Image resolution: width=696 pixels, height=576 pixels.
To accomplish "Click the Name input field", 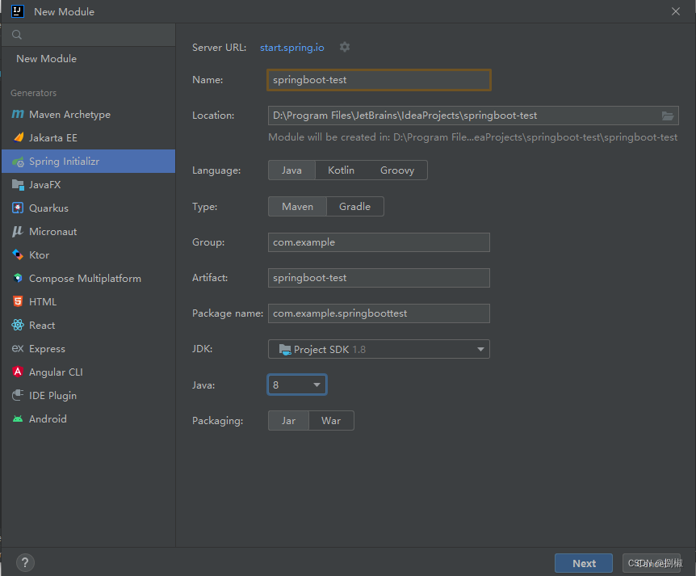I will click(379, 80).
